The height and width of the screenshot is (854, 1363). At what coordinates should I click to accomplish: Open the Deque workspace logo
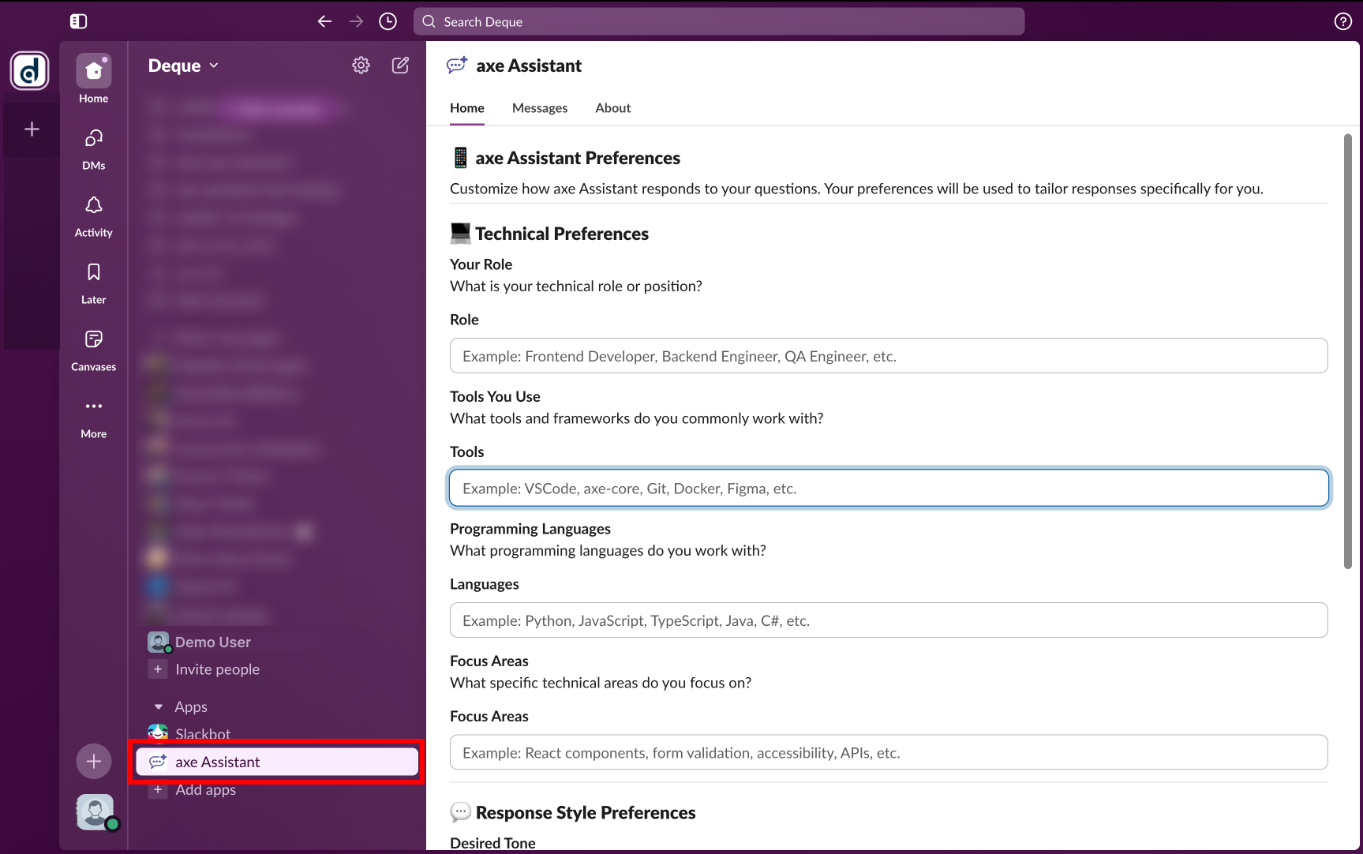[x=30, y=71]
